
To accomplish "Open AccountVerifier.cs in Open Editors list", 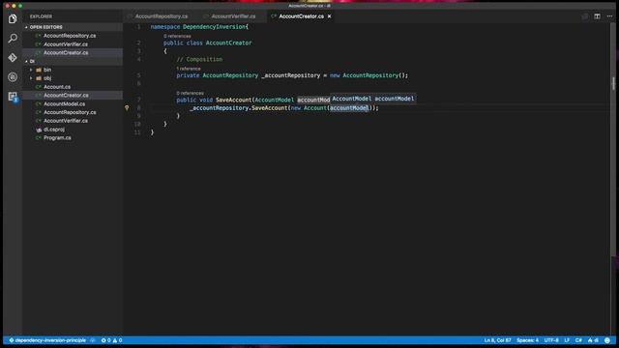I will point(66,44).
